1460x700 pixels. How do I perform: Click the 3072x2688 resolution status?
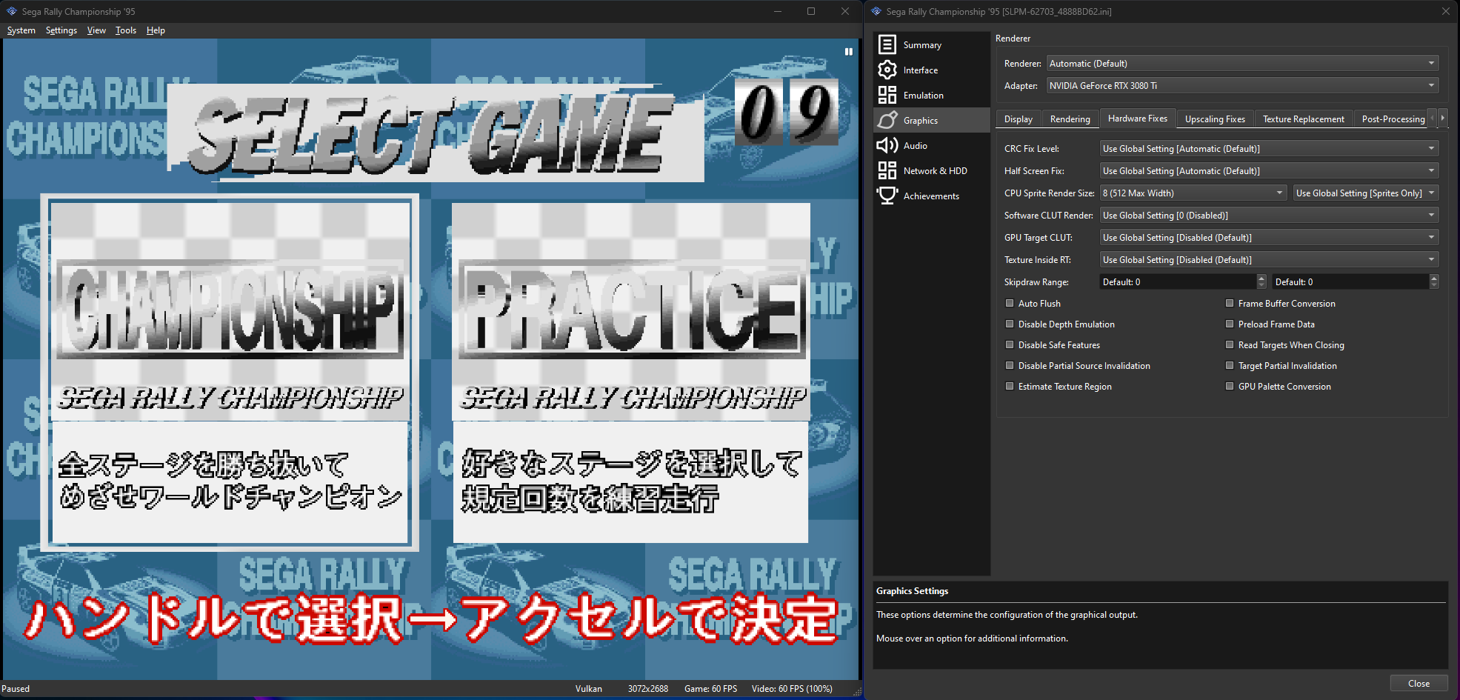point(648,689)
